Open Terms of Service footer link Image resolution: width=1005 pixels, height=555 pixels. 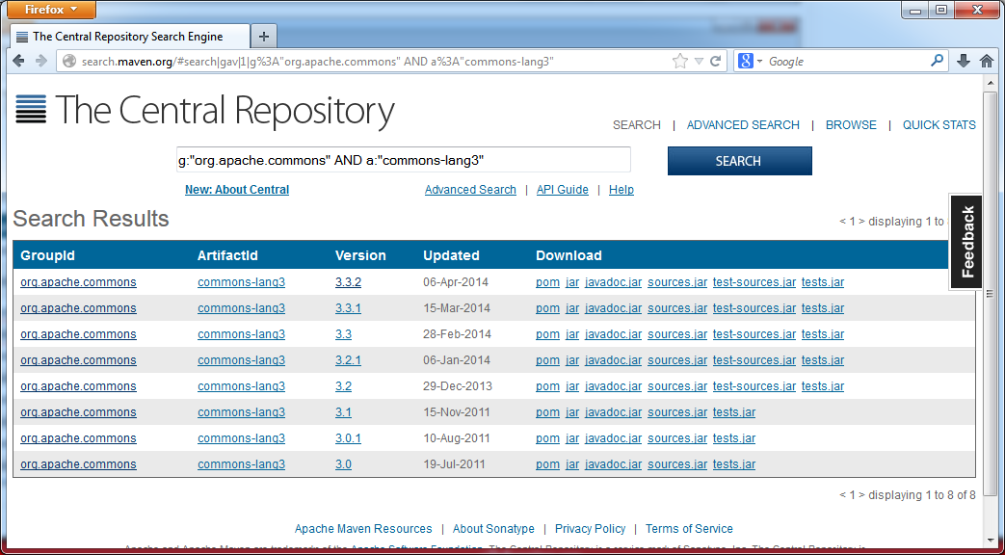point(689,529)
